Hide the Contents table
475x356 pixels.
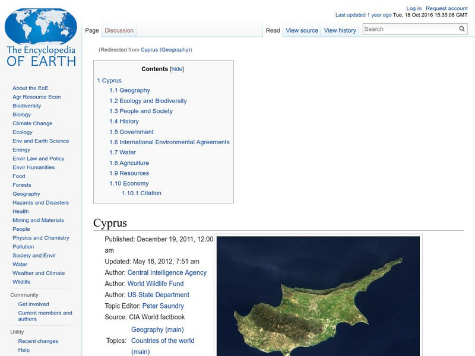pyautogui.click(x=177, y=69)
